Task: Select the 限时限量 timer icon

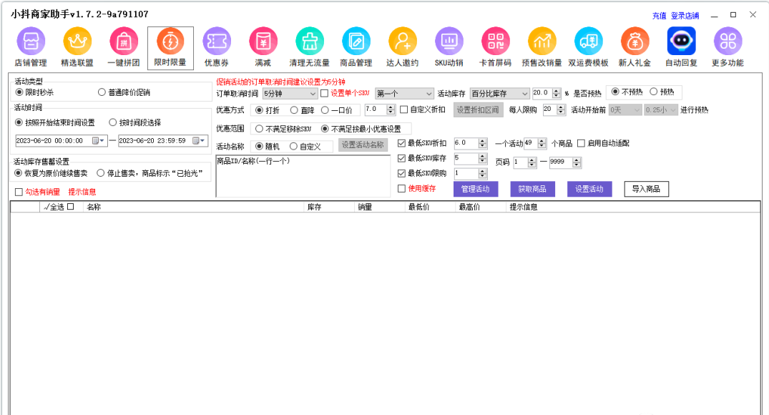Action: [x=170, y=41]
